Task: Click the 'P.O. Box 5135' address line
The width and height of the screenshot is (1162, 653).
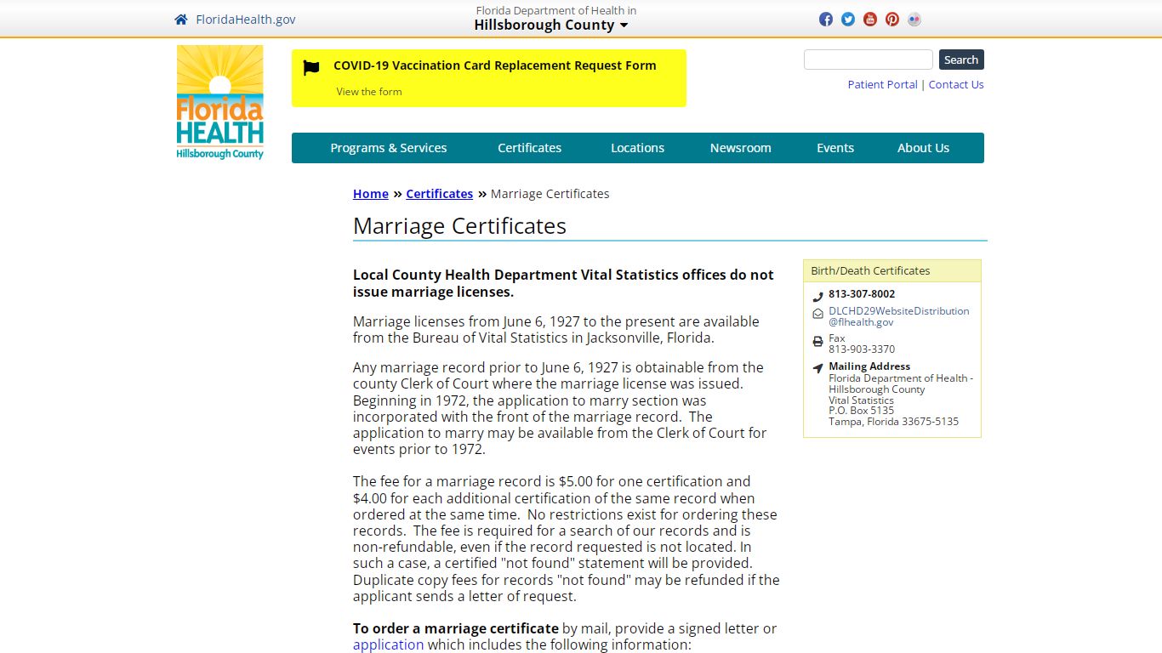Action: [x=862, y=411]
